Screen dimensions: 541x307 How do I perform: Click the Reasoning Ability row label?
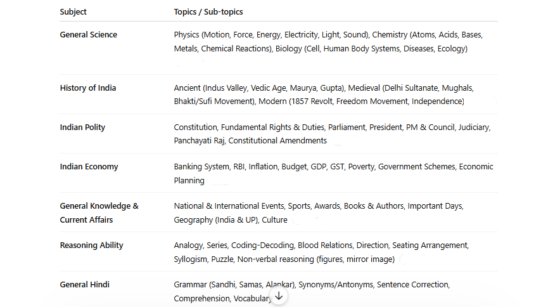click(91, 245)
